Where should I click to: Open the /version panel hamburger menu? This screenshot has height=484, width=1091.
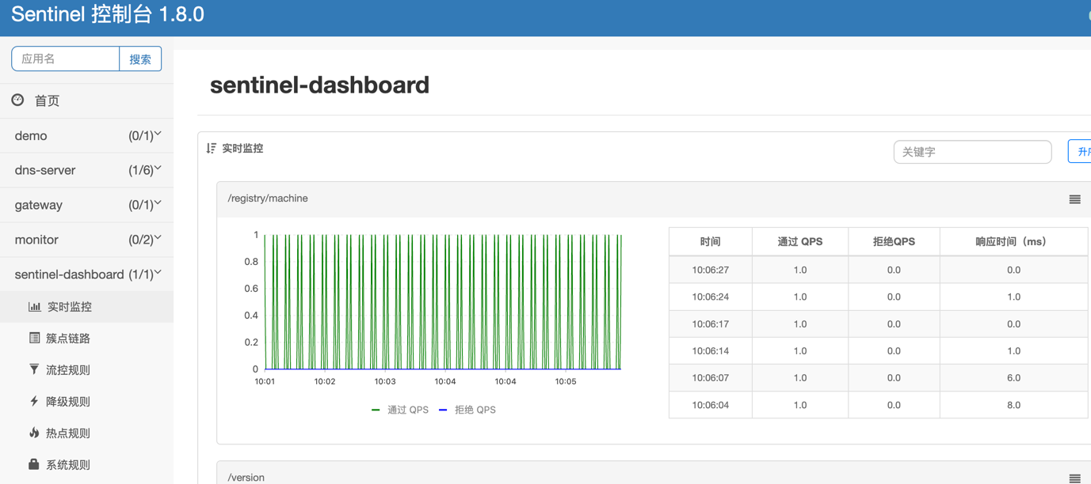click(1074, 478)
